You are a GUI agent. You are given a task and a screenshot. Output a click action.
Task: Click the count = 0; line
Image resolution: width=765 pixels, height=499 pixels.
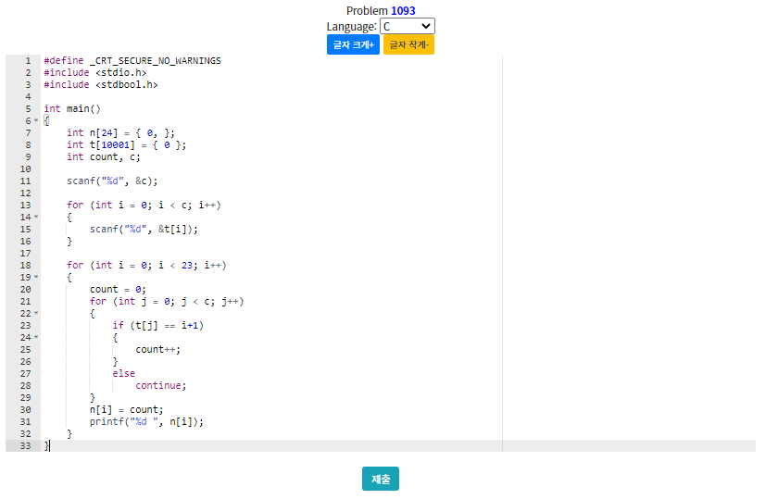(x=118, y=289)
